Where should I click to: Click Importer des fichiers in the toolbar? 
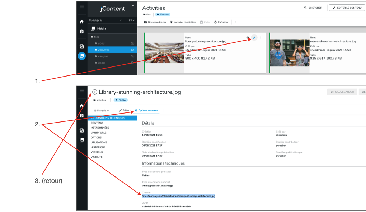[183, 22]
